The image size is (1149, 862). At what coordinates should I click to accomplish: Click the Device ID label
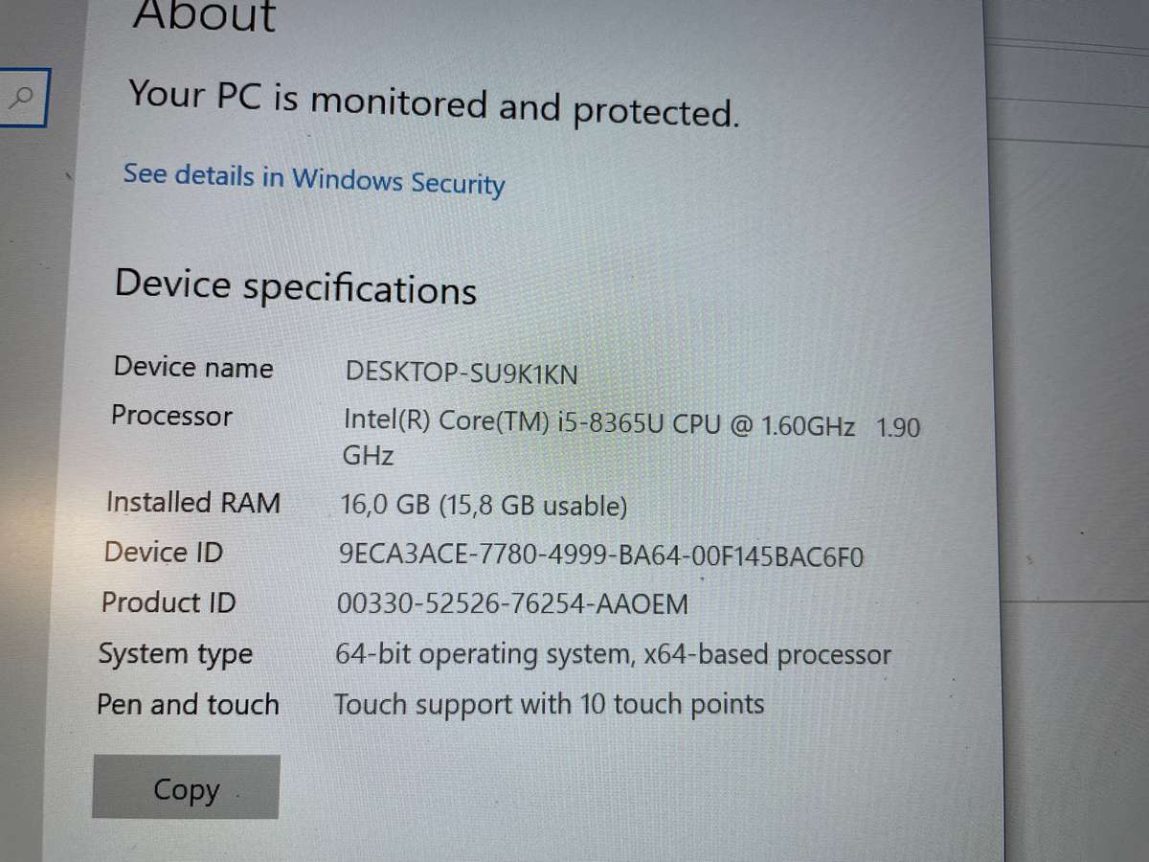(162, 552)
